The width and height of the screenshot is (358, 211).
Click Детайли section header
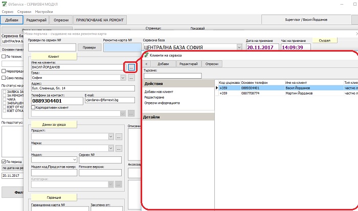click(x=178, y=117)
